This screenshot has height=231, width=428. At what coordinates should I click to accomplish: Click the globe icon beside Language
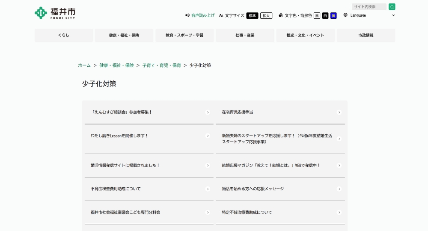point(345,15)
